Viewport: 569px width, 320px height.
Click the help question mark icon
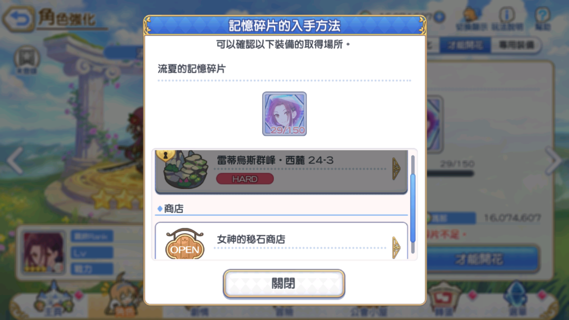point(543,18)
